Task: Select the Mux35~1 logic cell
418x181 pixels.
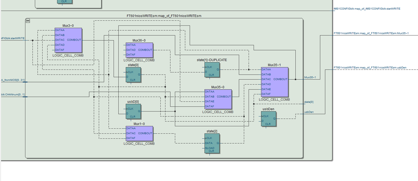Action: click(x=274, y=82)
